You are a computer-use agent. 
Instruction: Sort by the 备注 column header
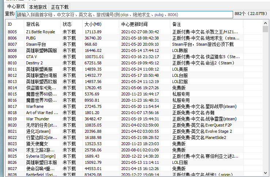point(207,24)
